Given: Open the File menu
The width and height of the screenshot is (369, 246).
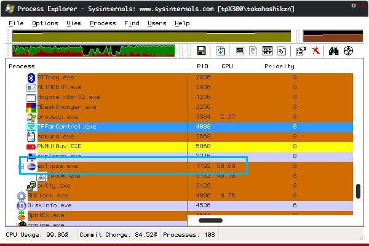Looking at the screenshot, I should [16, 23].
